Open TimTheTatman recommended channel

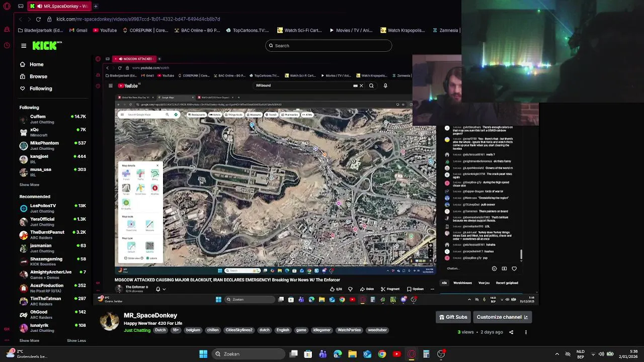(53, 301)
